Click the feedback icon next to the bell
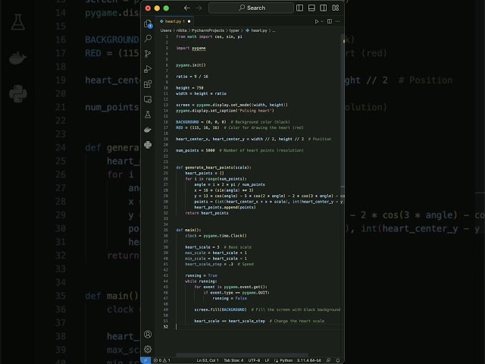The height and width of the screenshot is (364, 485). point(328,360)
